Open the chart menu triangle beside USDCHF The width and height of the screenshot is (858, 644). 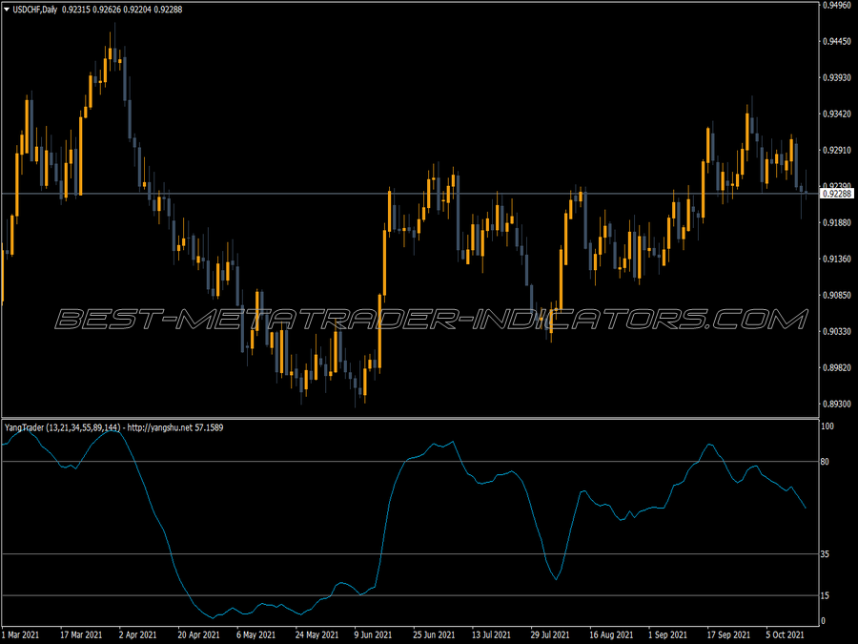pyautogui.click(x=7, y=10)
